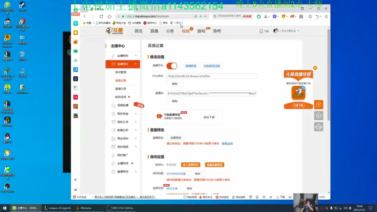
Task: Switch to OBS 27.0.1 in taskbar
Action: coord(121,208)
